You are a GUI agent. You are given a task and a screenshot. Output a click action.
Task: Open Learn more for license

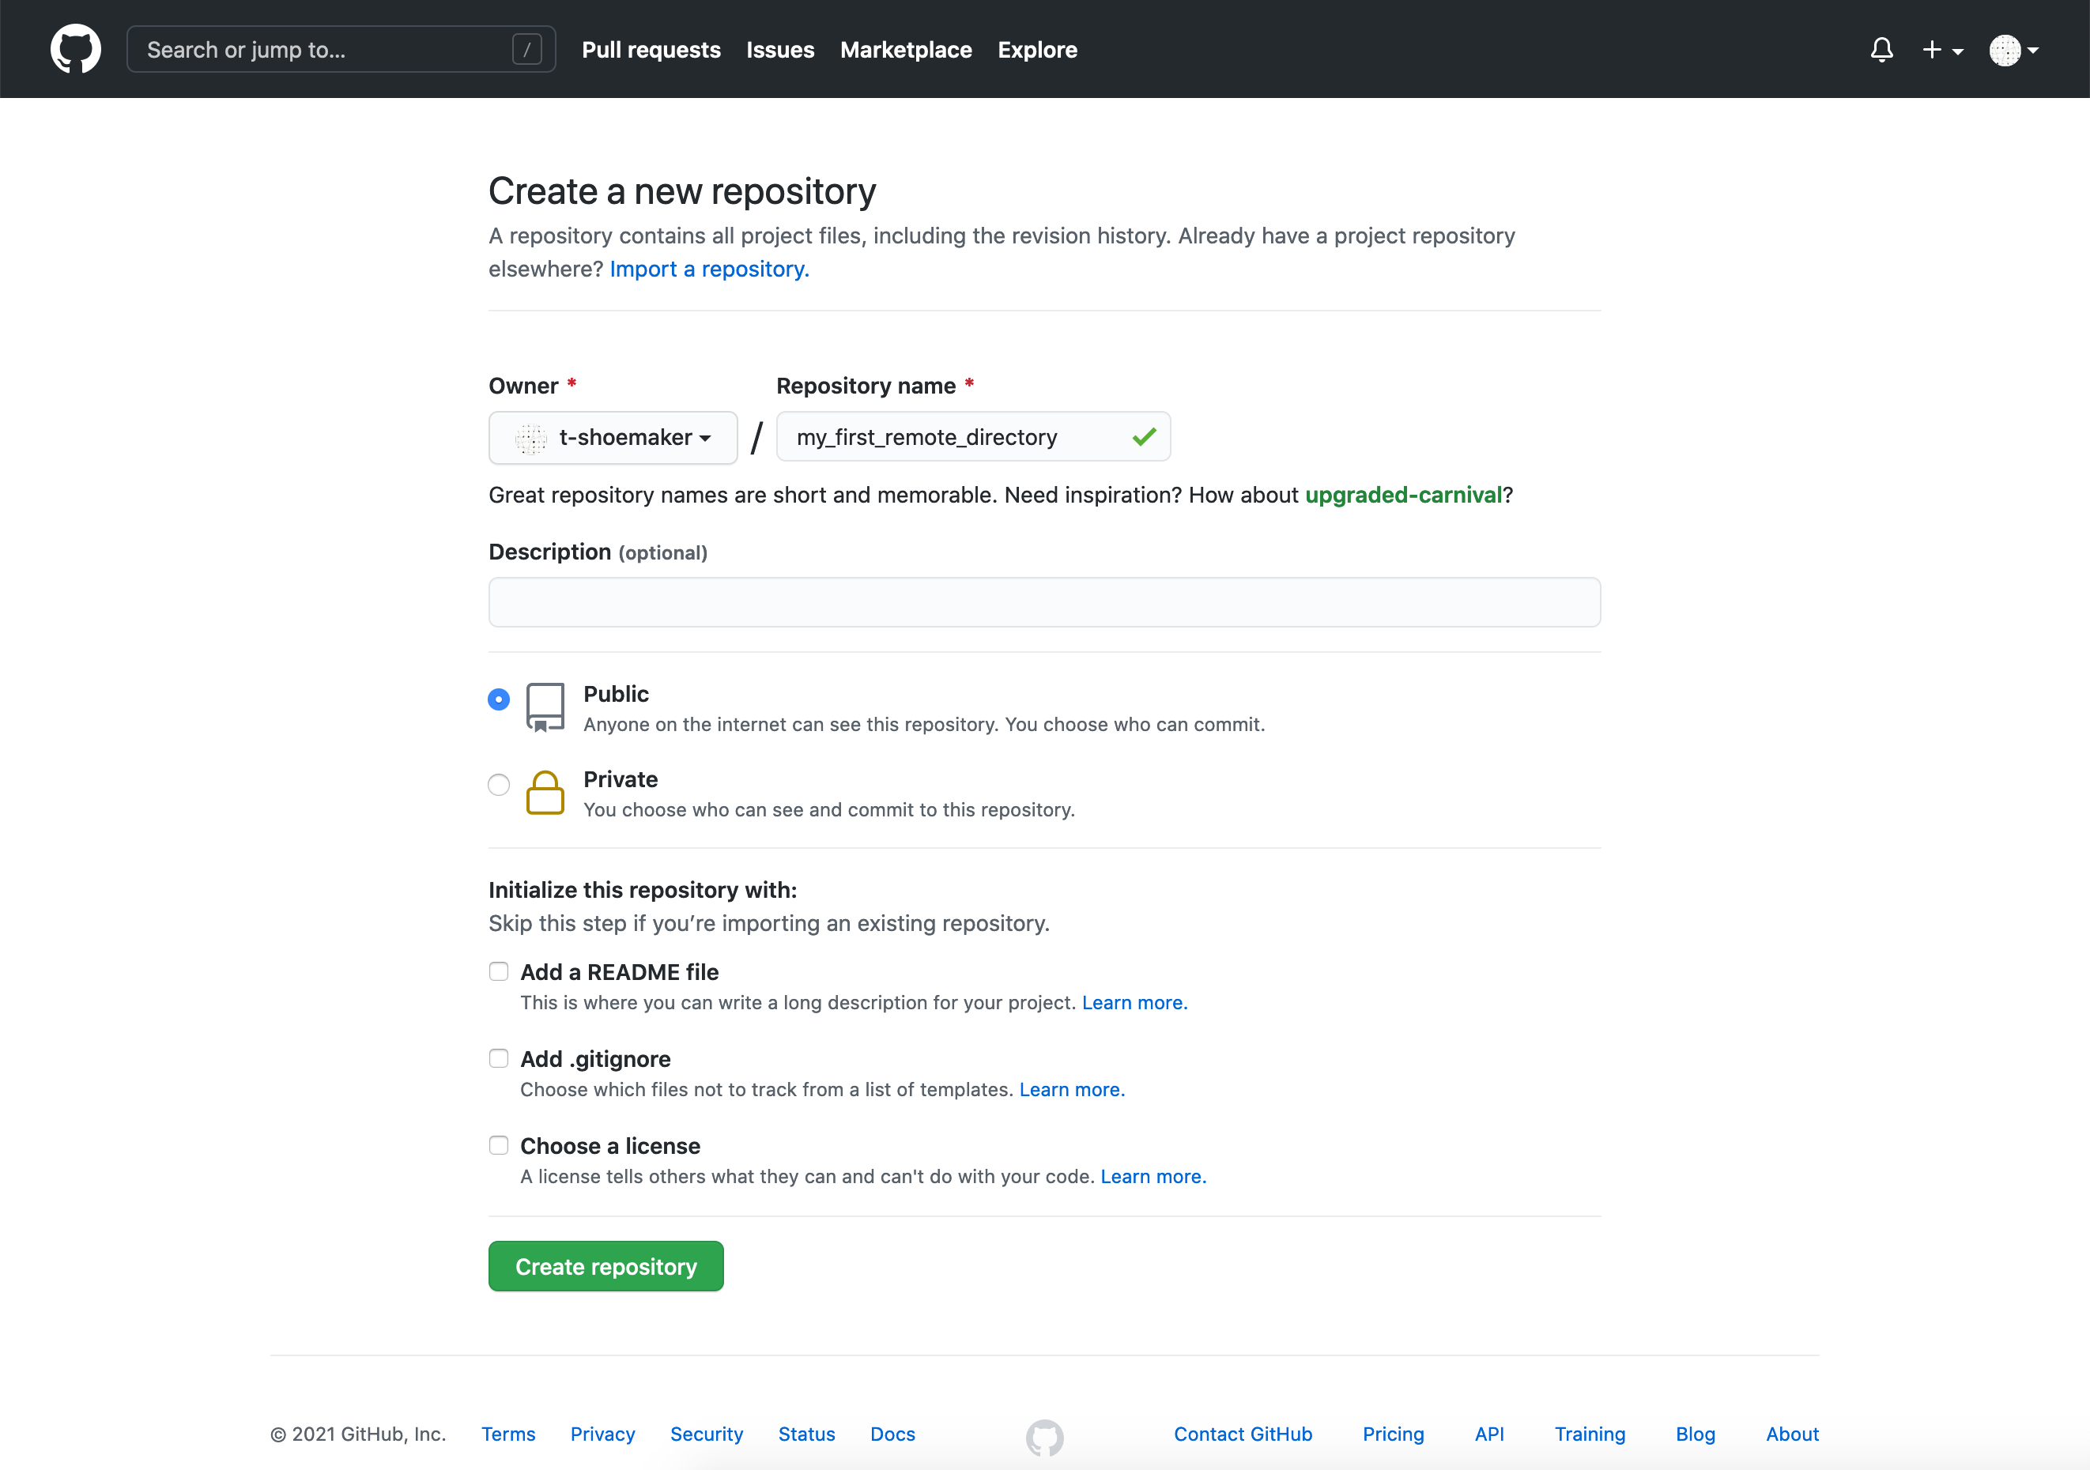[1153, 1176]
